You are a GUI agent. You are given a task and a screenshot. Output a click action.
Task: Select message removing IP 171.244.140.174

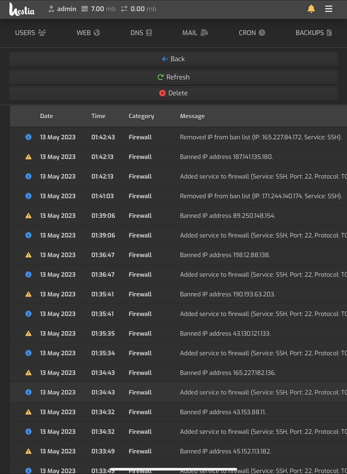(x=261, y=196)
